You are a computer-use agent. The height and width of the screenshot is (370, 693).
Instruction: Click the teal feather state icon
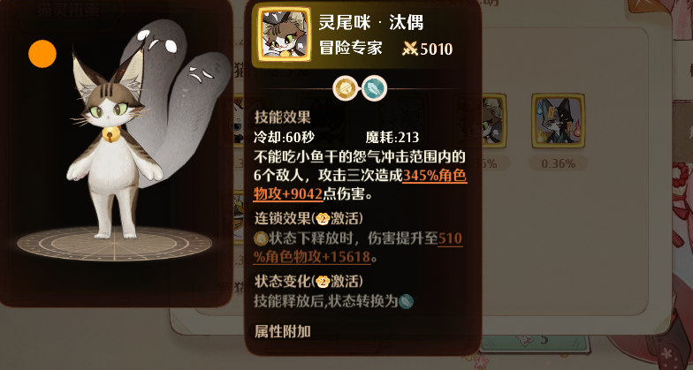coord(375,88)
